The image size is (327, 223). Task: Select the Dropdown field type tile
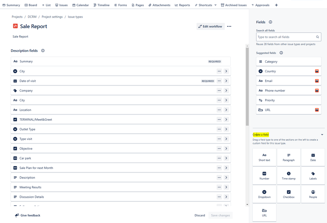pyautogui.click(x=264, y=194)
